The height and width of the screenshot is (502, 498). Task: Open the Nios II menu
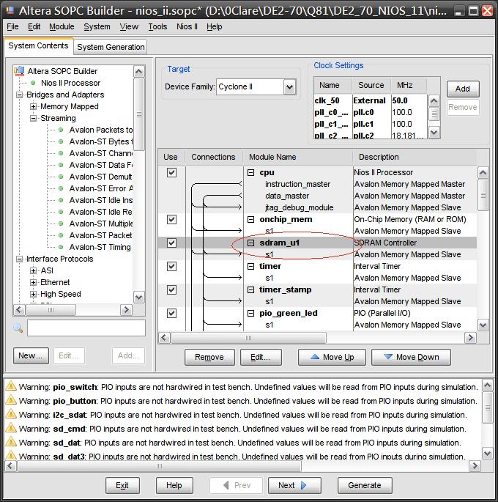click(187, 26)
